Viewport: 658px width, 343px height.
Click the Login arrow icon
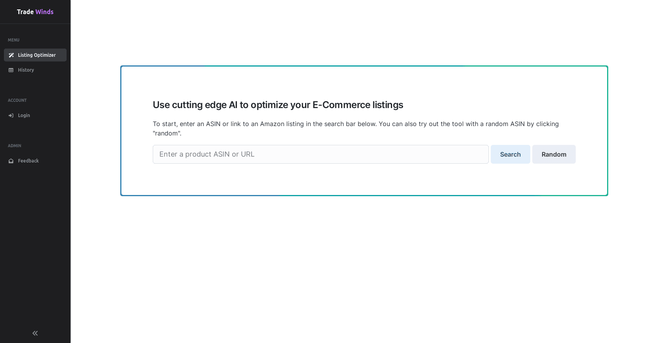(11, 116)
